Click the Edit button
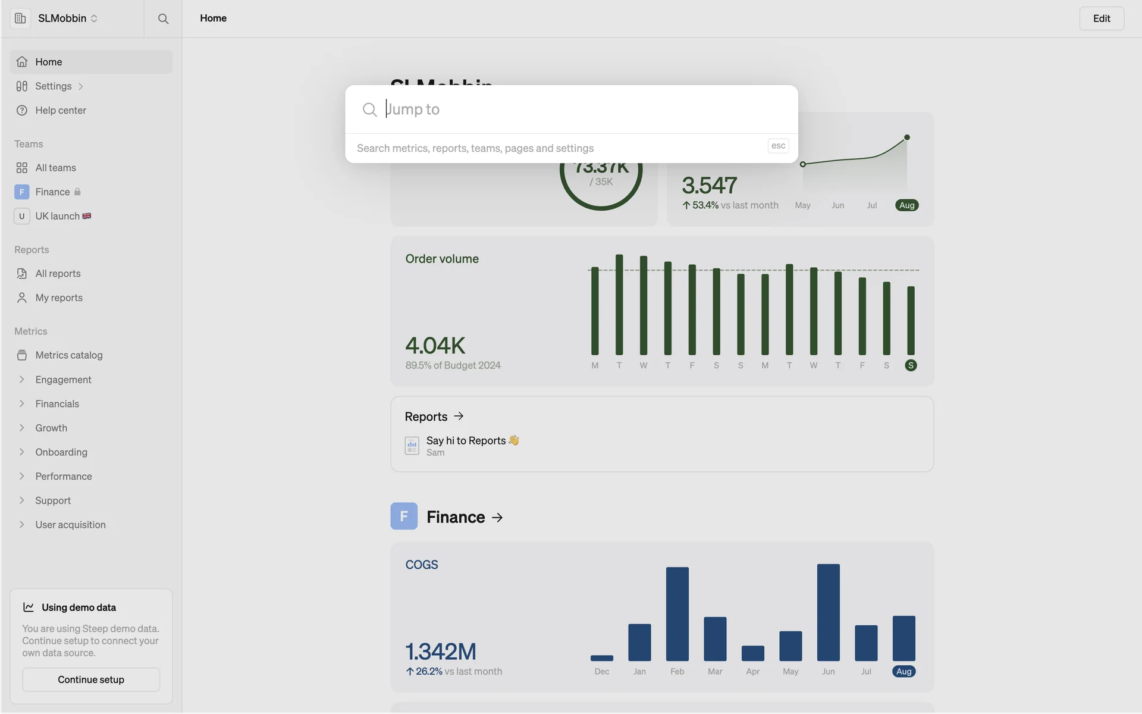The width and height of the screenshot is (1142, 714). (1101, 18)
